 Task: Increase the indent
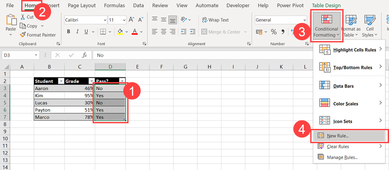pos(193,32)
